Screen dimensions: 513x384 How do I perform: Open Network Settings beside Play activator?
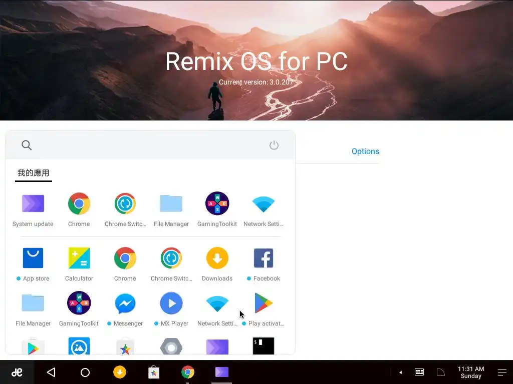[217, 303]
